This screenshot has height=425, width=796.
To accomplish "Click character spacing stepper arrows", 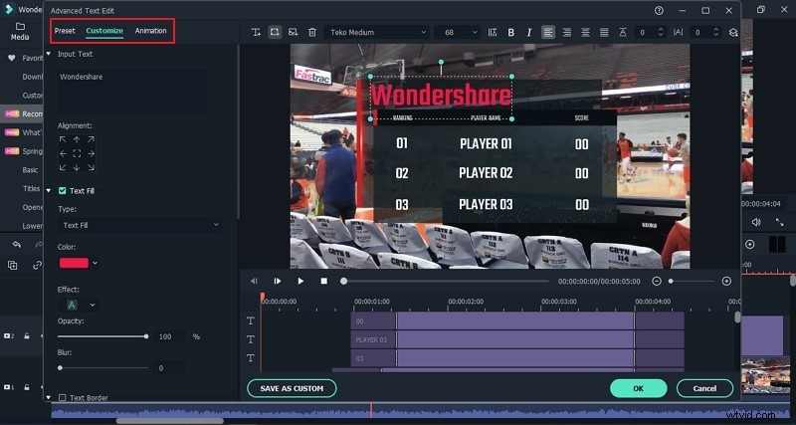I will (x=715, y=33).
